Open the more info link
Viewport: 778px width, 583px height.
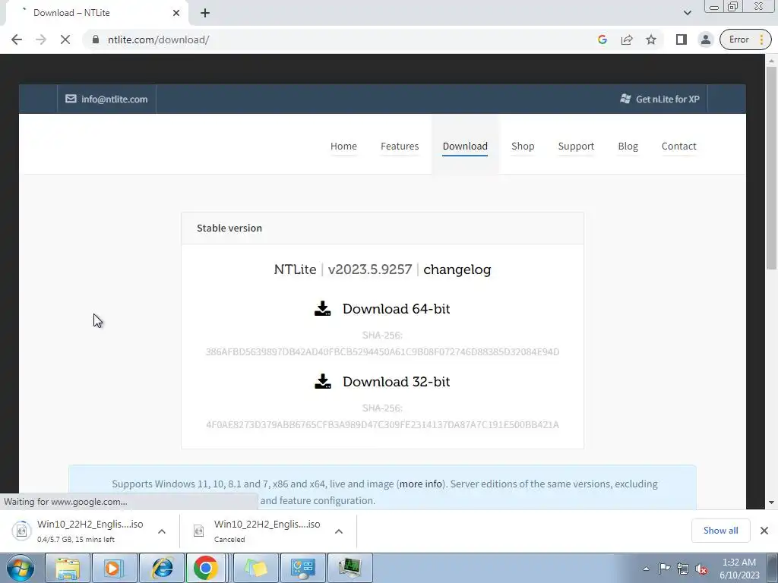(421, 484)
